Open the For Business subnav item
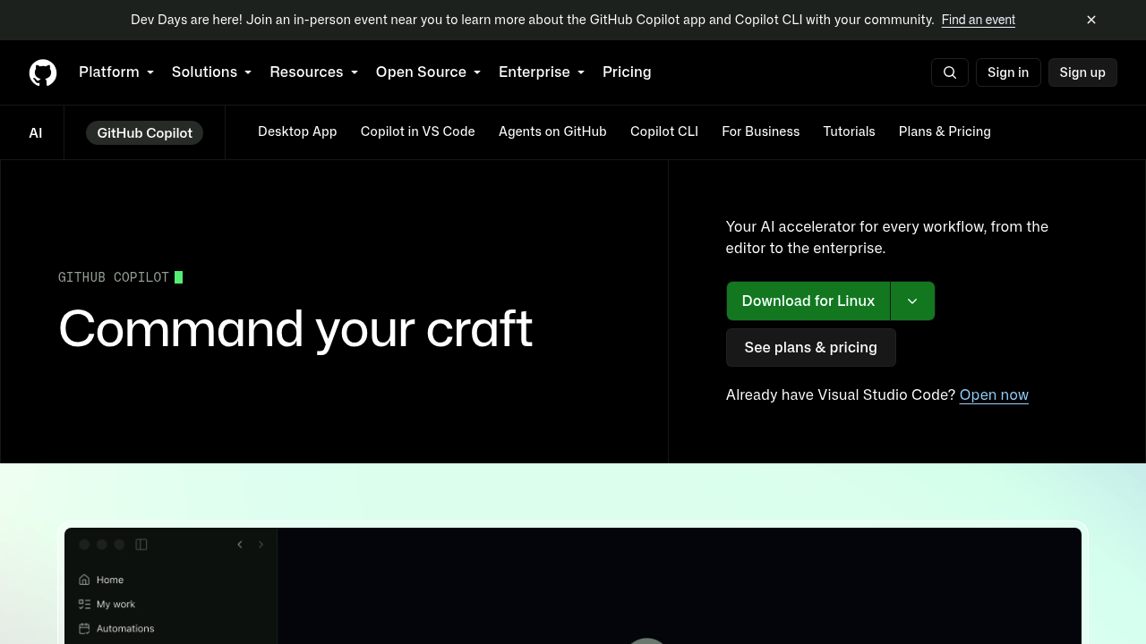Screen dimensions: 1146x644 click(x=761, y=131)
